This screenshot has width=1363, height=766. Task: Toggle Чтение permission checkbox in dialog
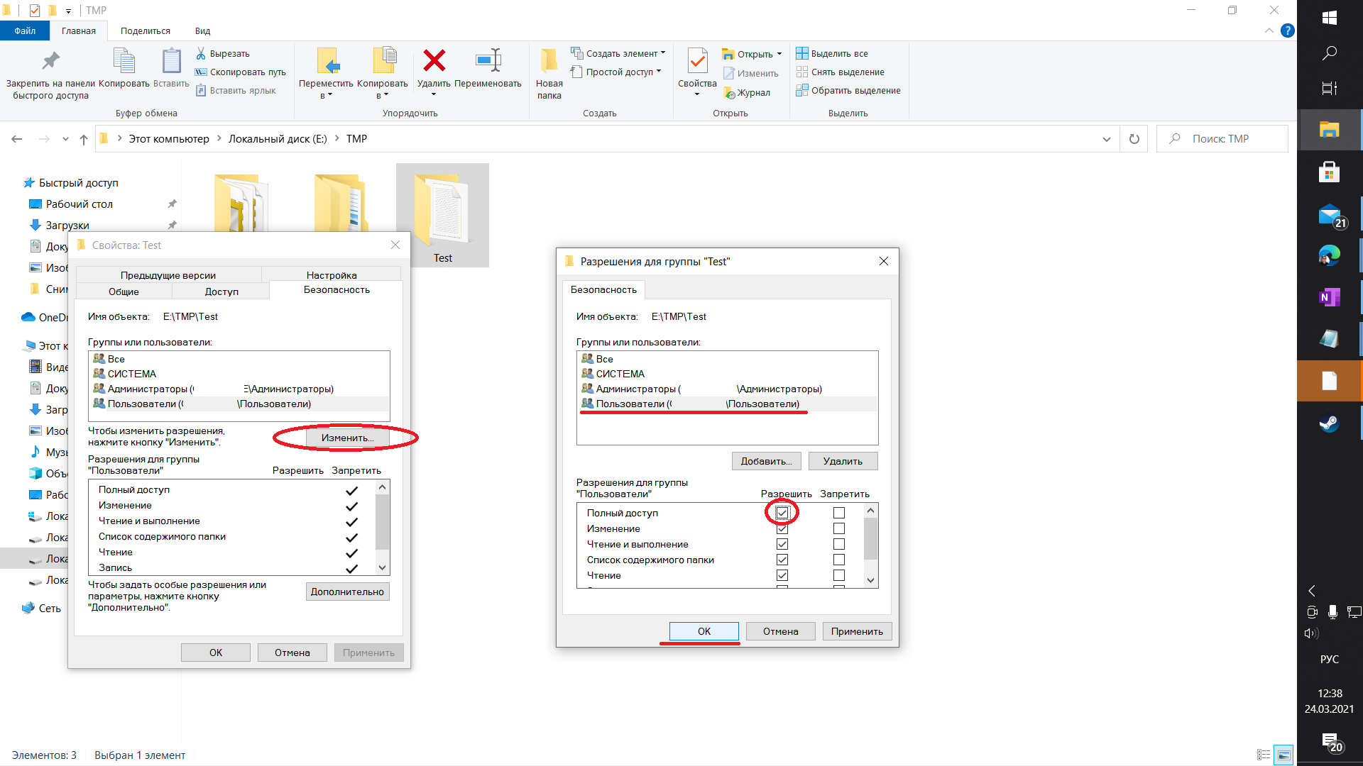782,574
